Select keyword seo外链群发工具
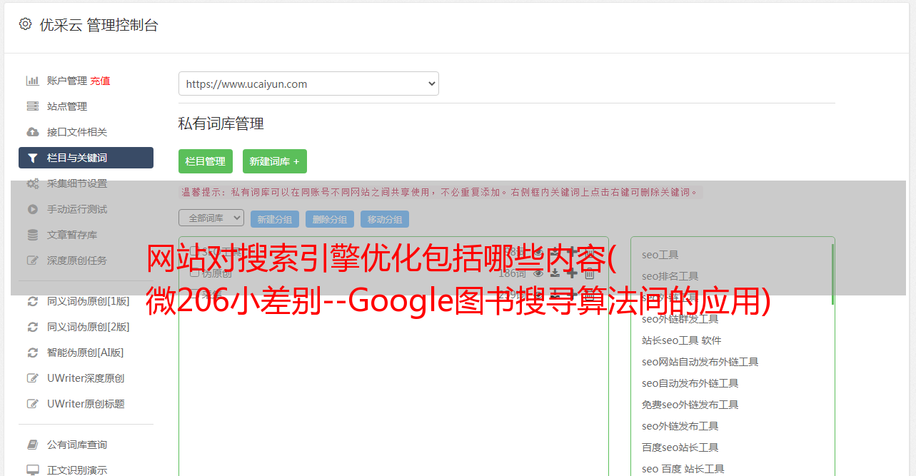Screen dimensions: 916x476 click(680, 319)
